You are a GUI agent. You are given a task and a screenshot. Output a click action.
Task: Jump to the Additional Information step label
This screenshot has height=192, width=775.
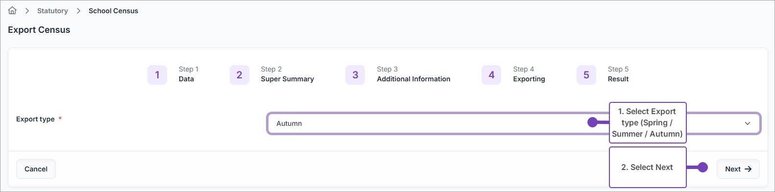tap(413, 79)
